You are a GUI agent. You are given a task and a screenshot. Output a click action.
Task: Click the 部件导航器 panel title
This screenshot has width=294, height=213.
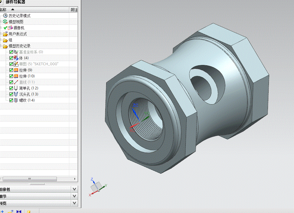tap(15, 2)
